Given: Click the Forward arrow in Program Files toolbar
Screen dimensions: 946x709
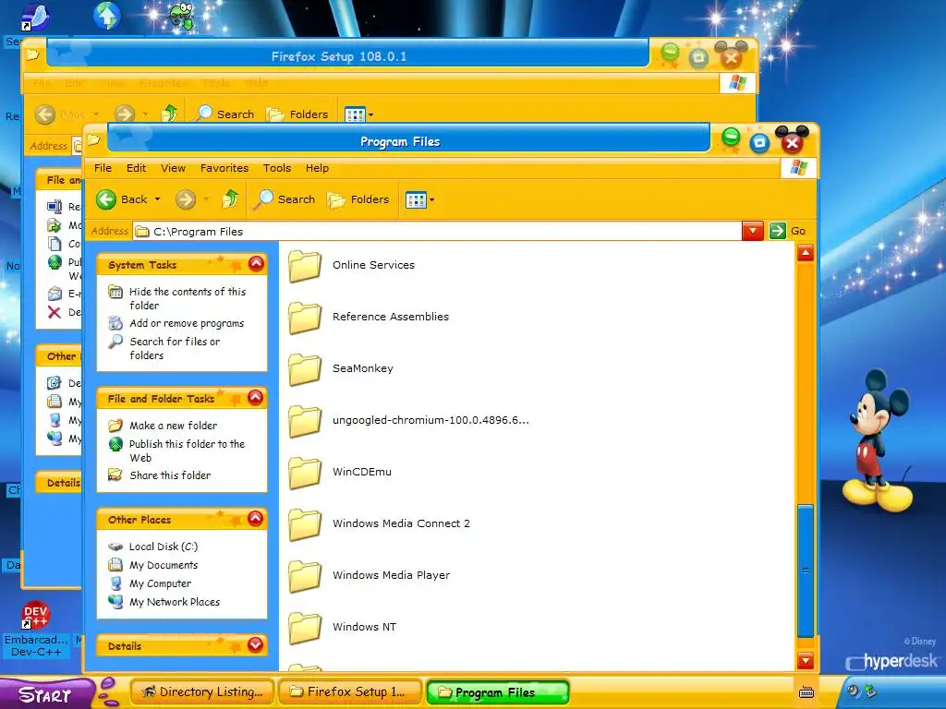Looking at the screenshot, I should click(x=185, y=199).
